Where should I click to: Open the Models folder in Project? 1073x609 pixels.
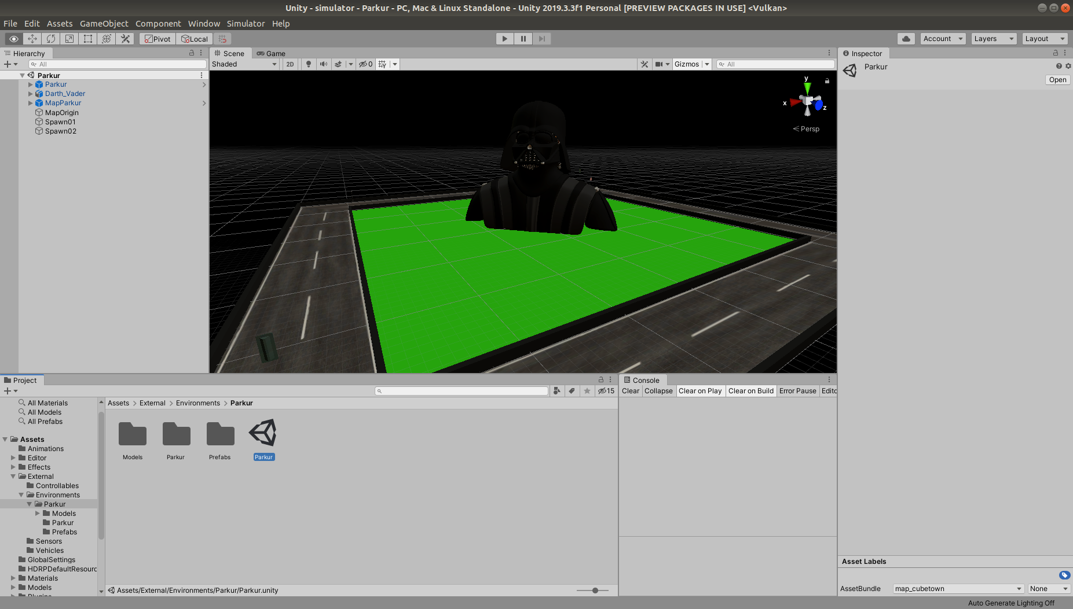tap(133, 434)
